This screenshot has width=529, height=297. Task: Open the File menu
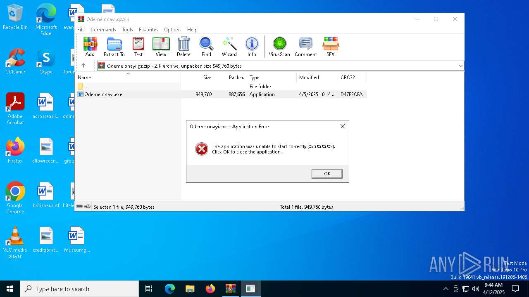click(x=81, y=30)
